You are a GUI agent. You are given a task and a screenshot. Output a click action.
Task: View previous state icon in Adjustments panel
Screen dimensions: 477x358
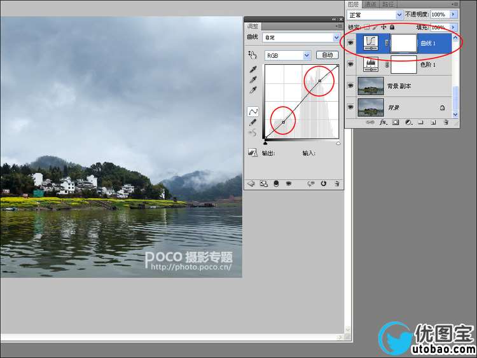pyautogui.click(x=310, y=184)
